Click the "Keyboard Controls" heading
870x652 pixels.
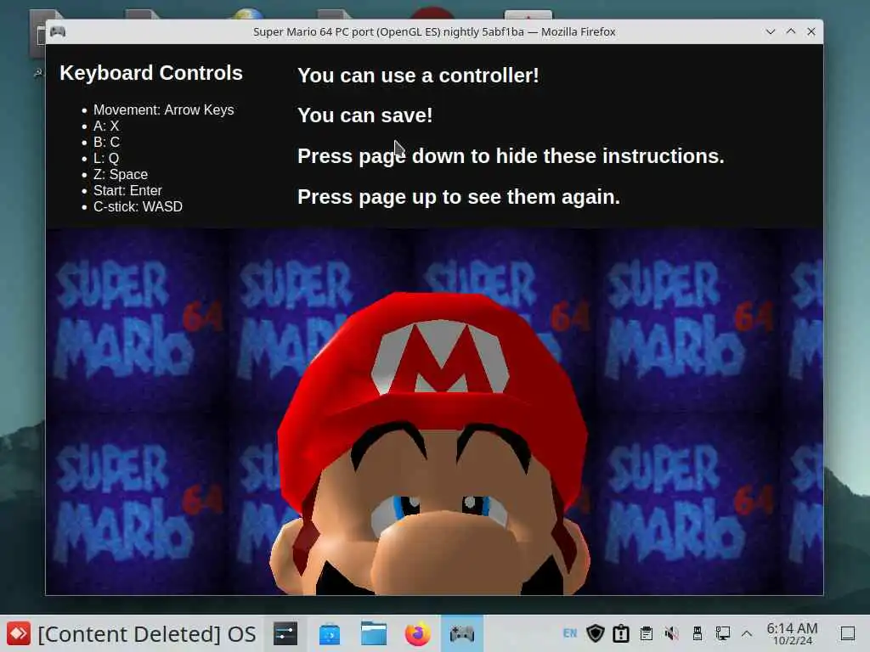pos(151,73)
